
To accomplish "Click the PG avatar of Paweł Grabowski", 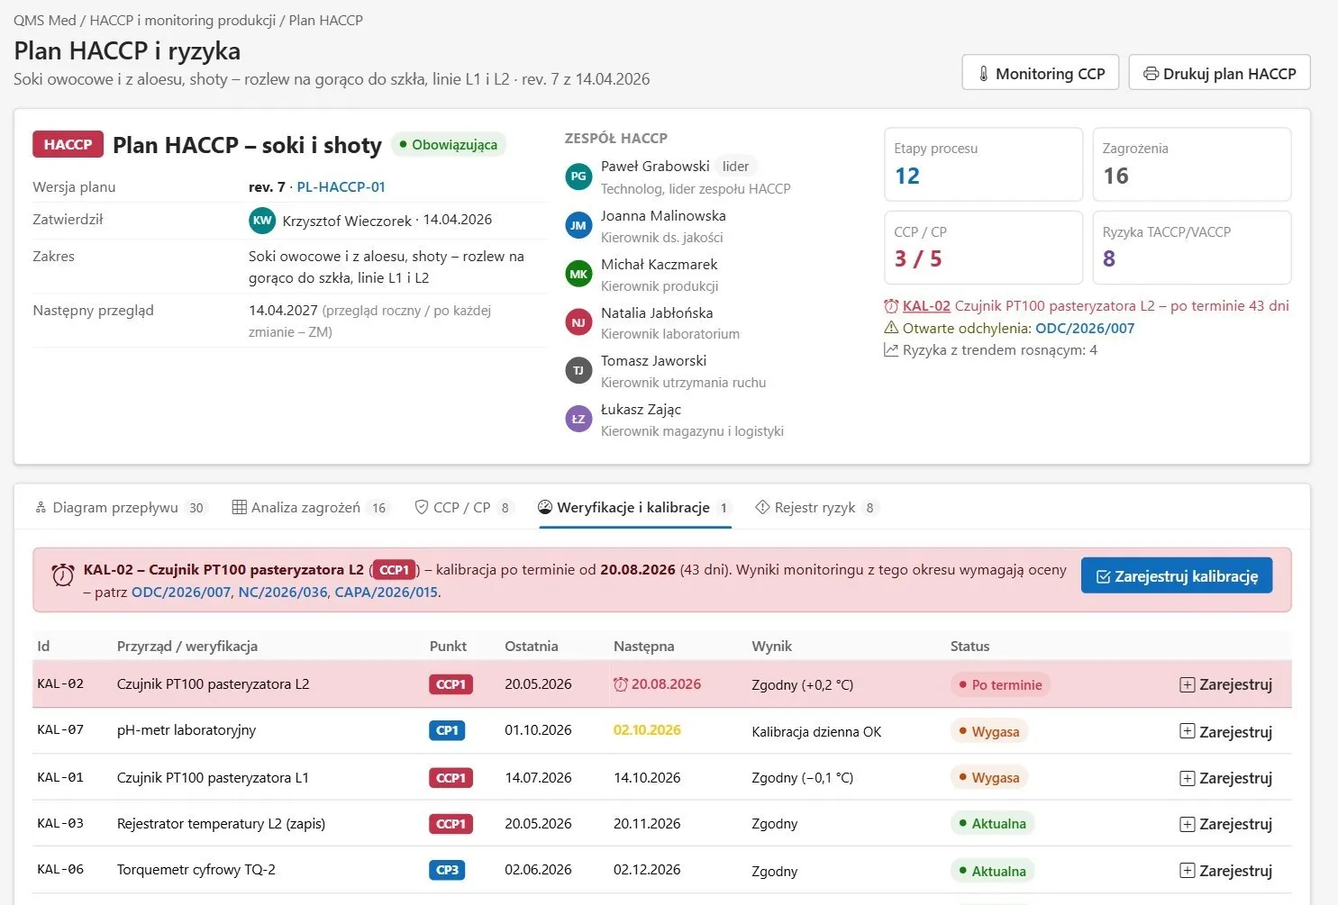I will click(x=578, y=176).
